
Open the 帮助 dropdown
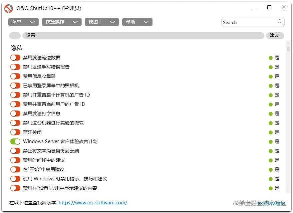(137, 22)
